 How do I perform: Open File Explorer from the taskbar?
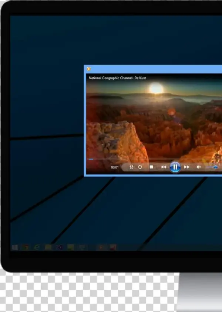(x=48, y=247)
